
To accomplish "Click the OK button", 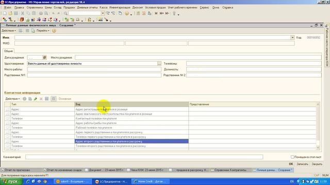I will (291, 164).
